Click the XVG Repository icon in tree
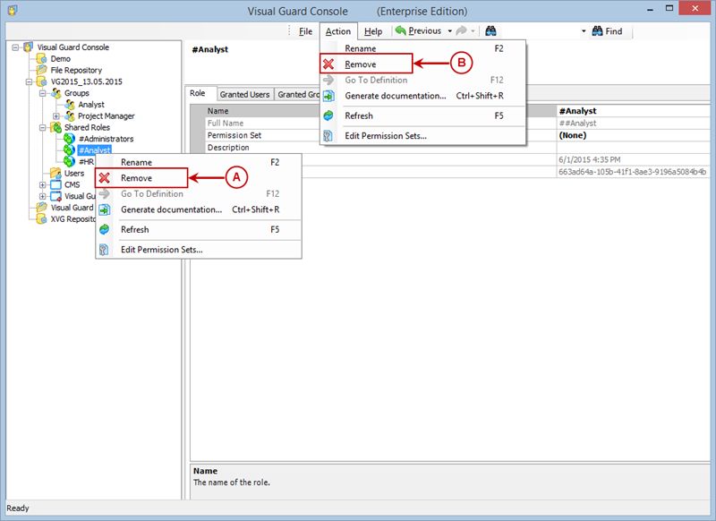716x521 pixels. pos(41,218)
